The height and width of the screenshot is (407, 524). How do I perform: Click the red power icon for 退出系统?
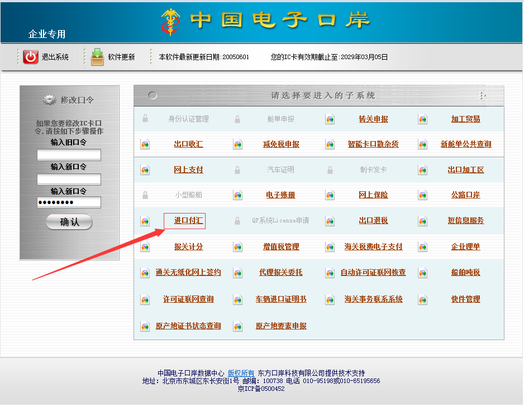click(30, 57)
